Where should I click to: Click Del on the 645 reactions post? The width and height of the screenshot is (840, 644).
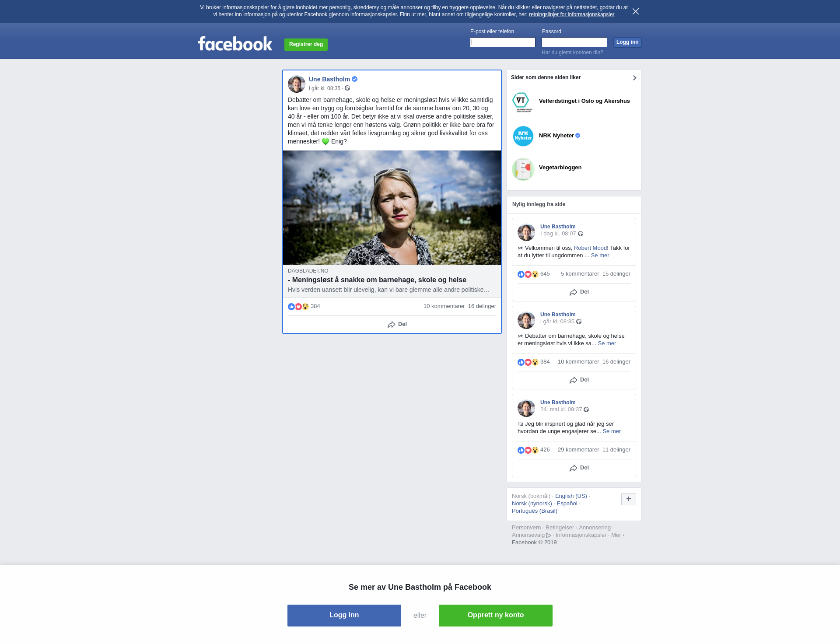click(x=579, y=292)
